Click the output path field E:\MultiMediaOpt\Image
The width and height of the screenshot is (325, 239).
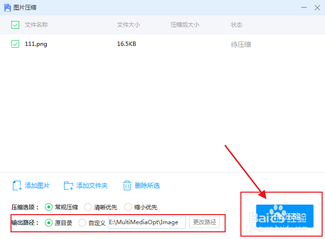[147, 222]
